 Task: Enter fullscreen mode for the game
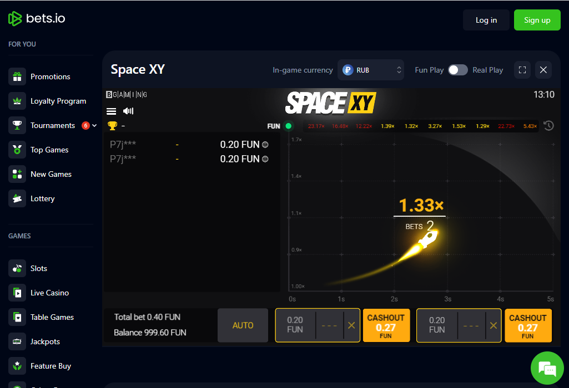(522, 70)
